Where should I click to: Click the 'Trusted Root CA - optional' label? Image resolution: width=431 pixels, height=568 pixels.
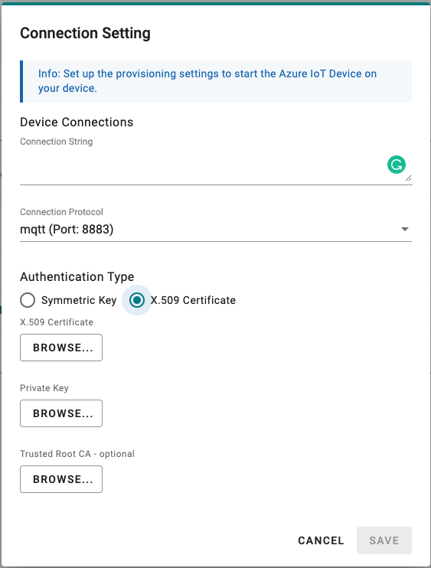tap(77, 454)
